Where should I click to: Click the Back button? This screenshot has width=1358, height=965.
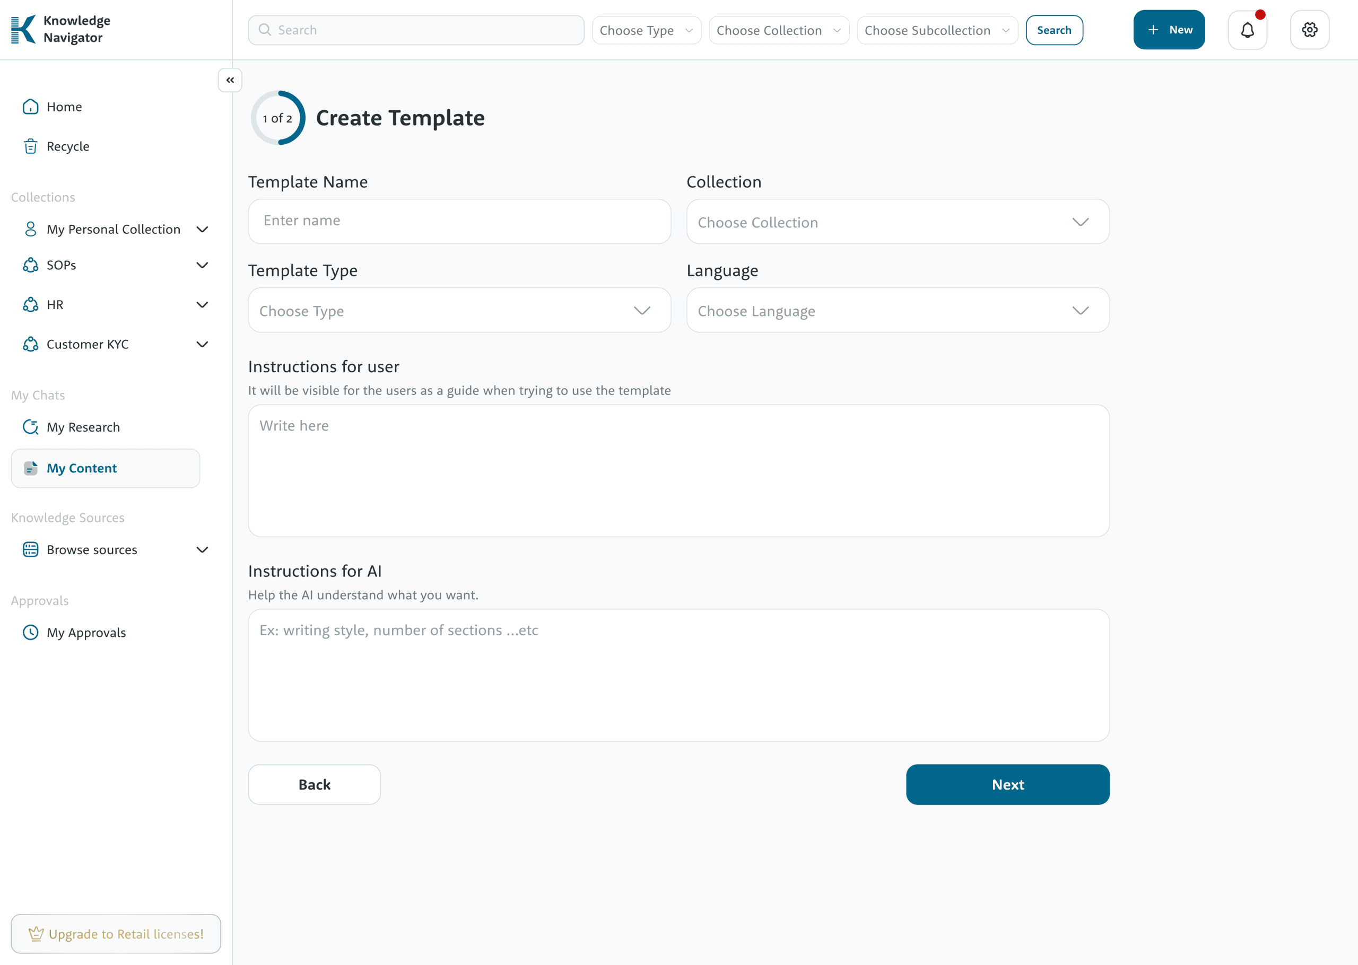pos(314,784)
